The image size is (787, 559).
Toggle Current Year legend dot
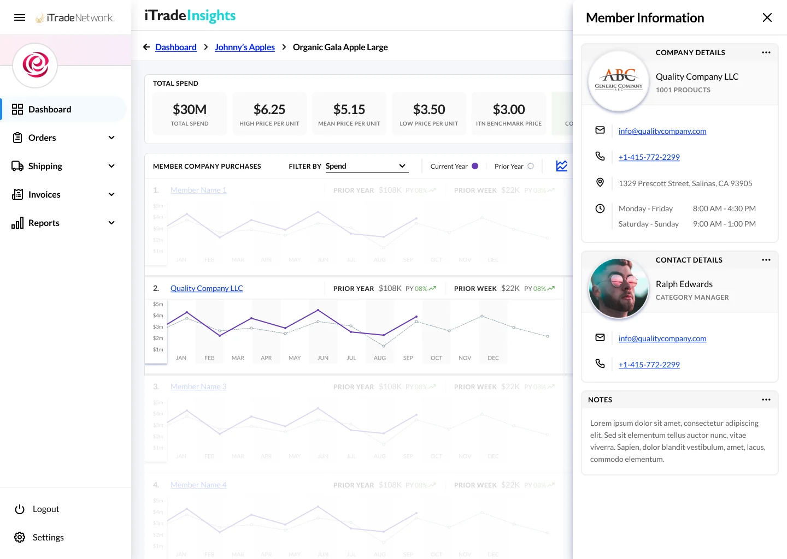click(475, 166)
